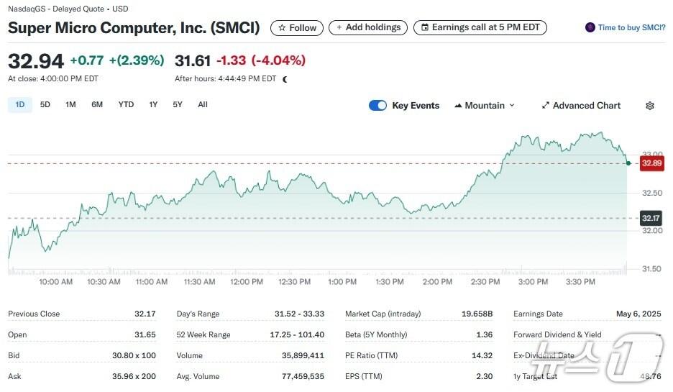The height and width of the screenshot is (392, 673).
Task: Select the 5Y time range tab
Action: [178, 105]
